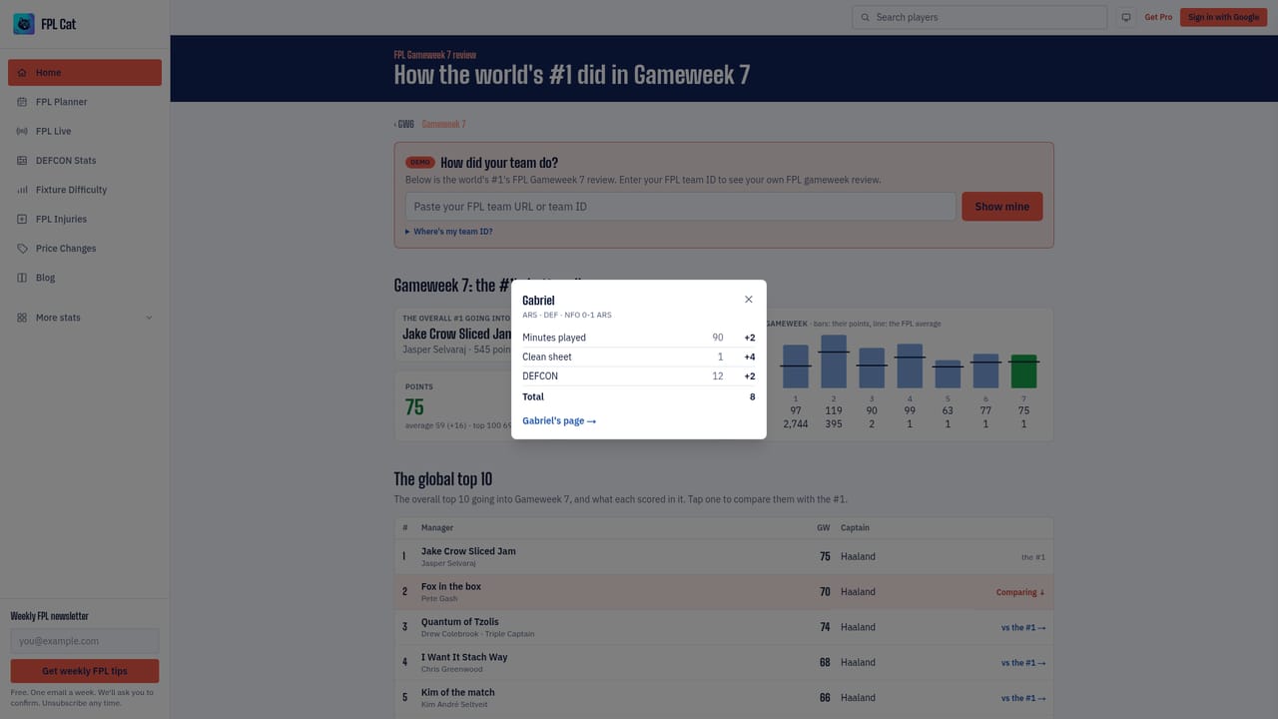
Task: Click the newsletter email input field
Action: coord(85,641)
